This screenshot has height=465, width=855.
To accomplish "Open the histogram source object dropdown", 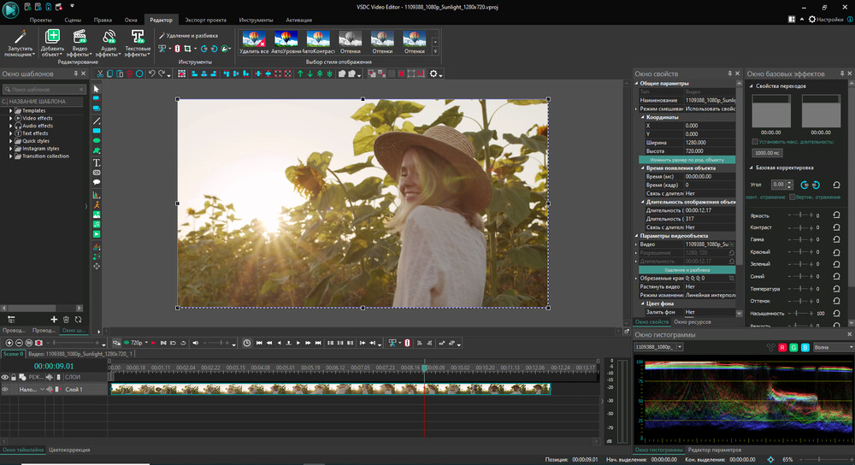I will click(x=680, y=347).
